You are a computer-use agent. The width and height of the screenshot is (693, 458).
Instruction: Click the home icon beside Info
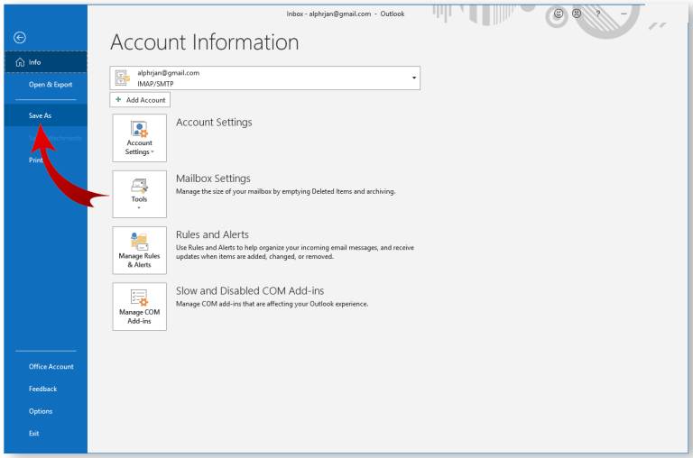[20, 62]
